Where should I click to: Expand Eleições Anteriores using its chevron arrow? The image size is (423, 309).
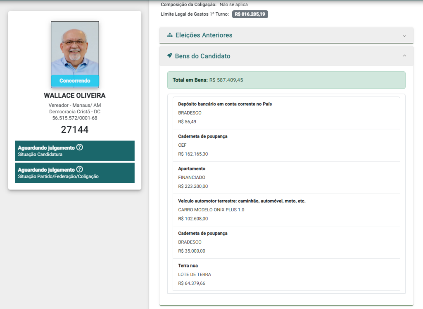404,36
